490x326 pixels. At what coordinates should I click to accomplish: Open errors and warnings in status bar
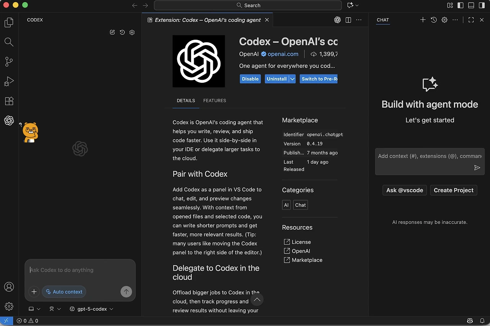coord(28,321)
